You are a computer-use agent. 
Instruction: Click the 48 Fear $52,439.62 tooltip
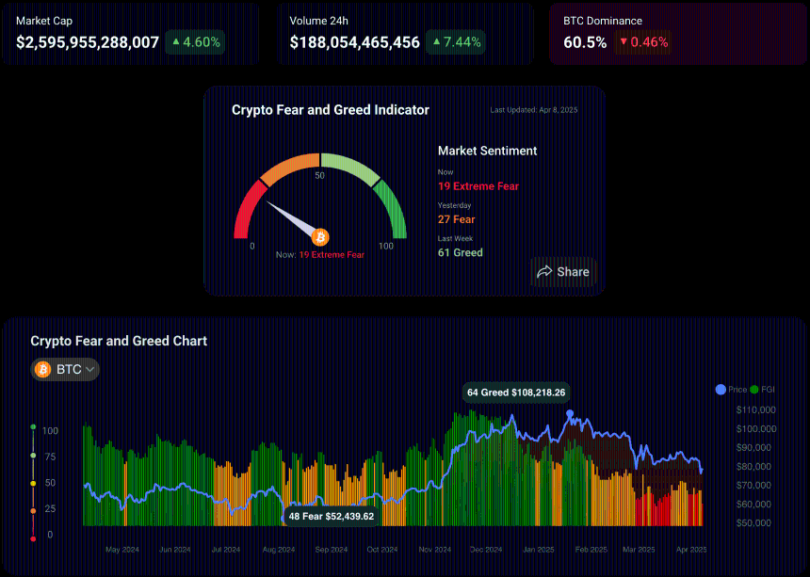pyautogui.click(x=331, y=516)
